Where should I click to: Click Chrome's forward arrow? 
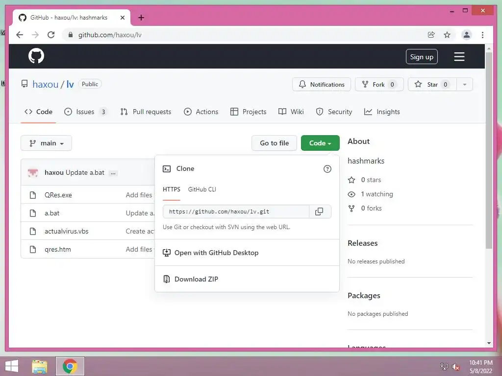click(35, 35)
